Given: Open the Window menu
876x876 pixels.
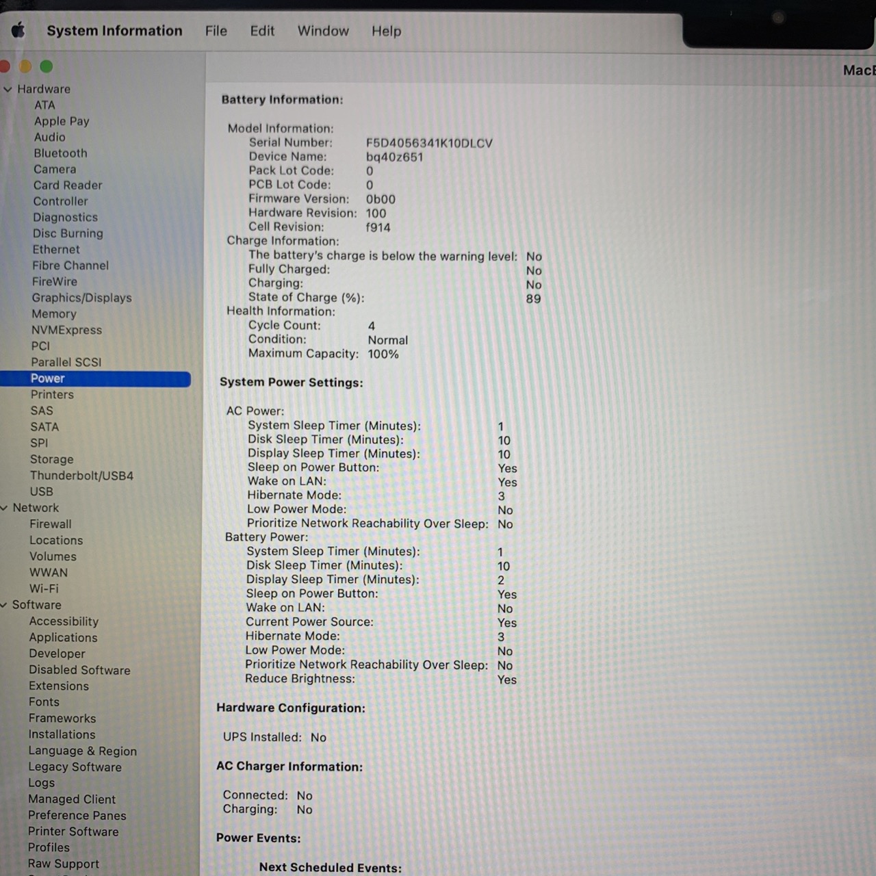Looking at the screenshot, I should (x=323, y=31).
